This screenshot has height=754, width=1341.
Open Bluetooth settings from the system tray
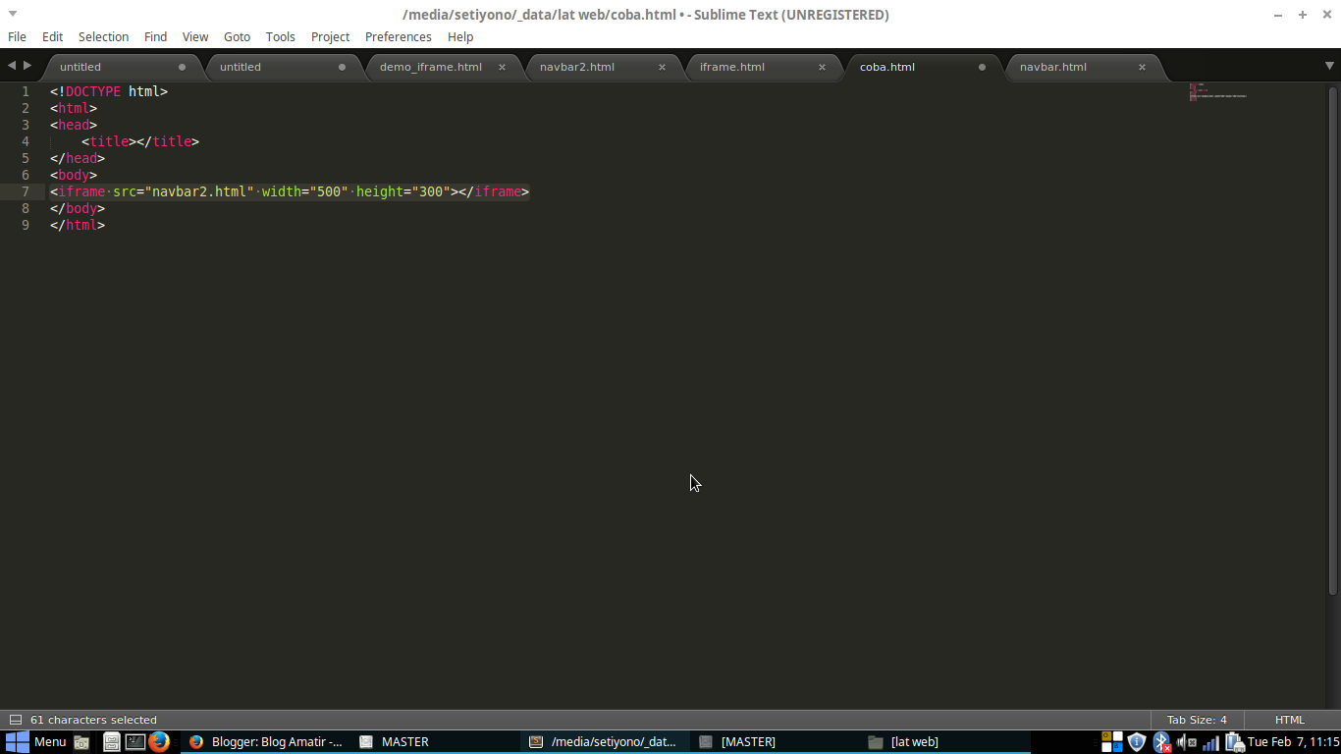pos(1160,741)
